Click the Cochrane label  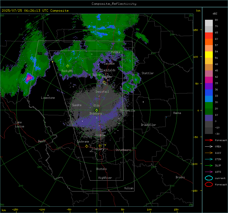click(83, 142)
